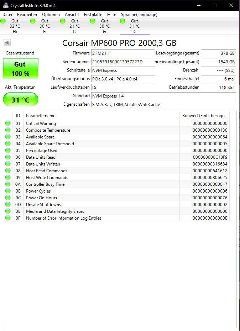The width and height of the screenshot is (240, 331).
Task: Click the CrystalDiskInfo app icon in title bar
Action: coord(5,5)
